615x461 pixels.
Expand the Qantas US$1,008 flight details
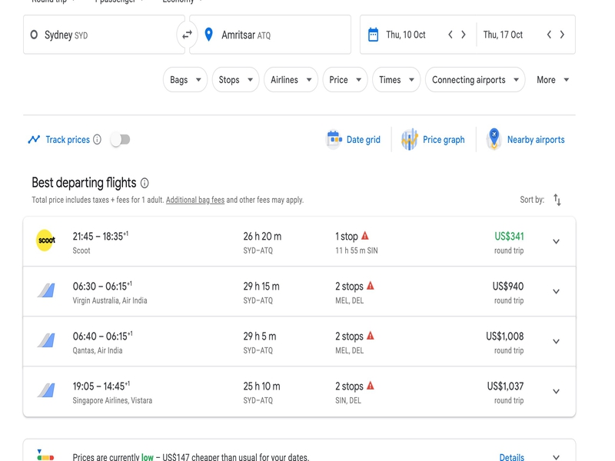coord(556,341)
